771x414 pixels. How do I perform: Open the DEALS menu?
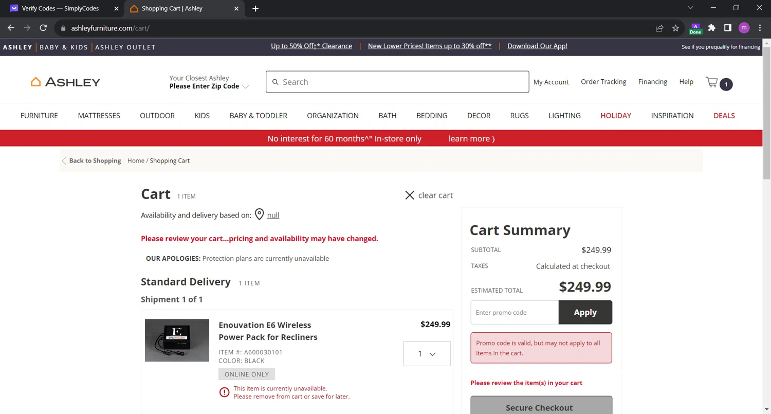[x=724, y=116]
